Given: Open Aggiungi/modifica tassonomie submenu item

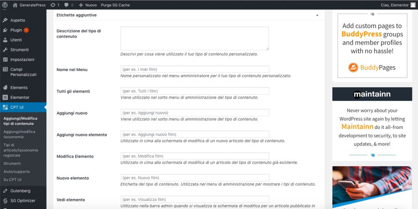Looking at the screenshot, I should [x=19, y=134].
